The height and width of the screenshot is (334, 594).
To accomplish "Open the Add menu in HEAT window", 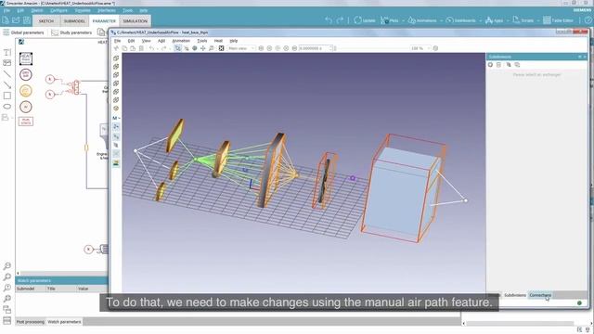I will [161, 41].
